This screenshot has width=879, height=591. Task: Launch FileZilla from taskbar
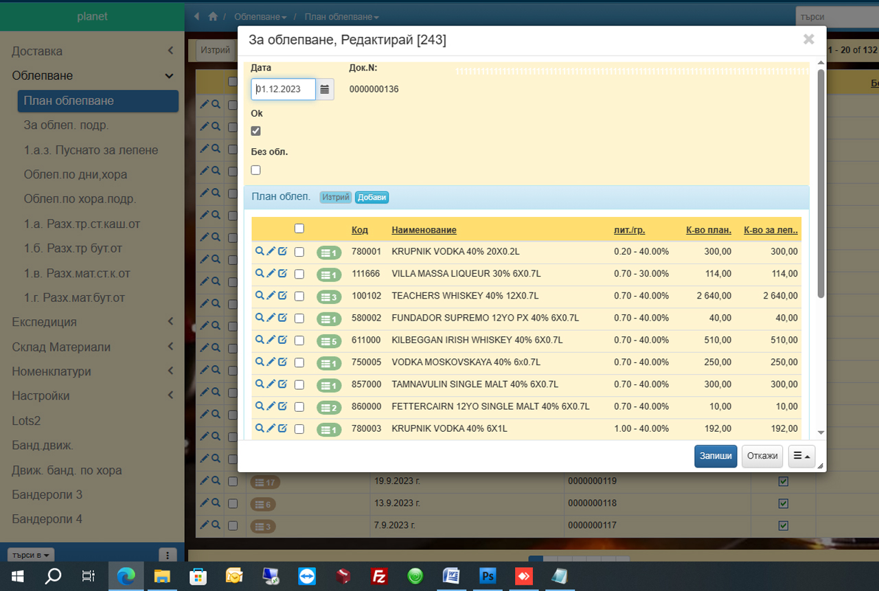379,576
